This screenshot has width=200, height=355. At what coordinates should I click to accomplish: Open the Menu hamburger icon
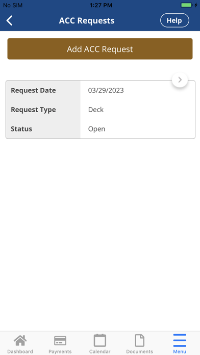[x=180, y=341]
